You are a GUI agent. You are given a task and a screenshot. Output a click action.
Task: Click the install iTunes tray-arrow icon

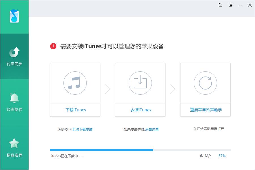coord(140,83)
